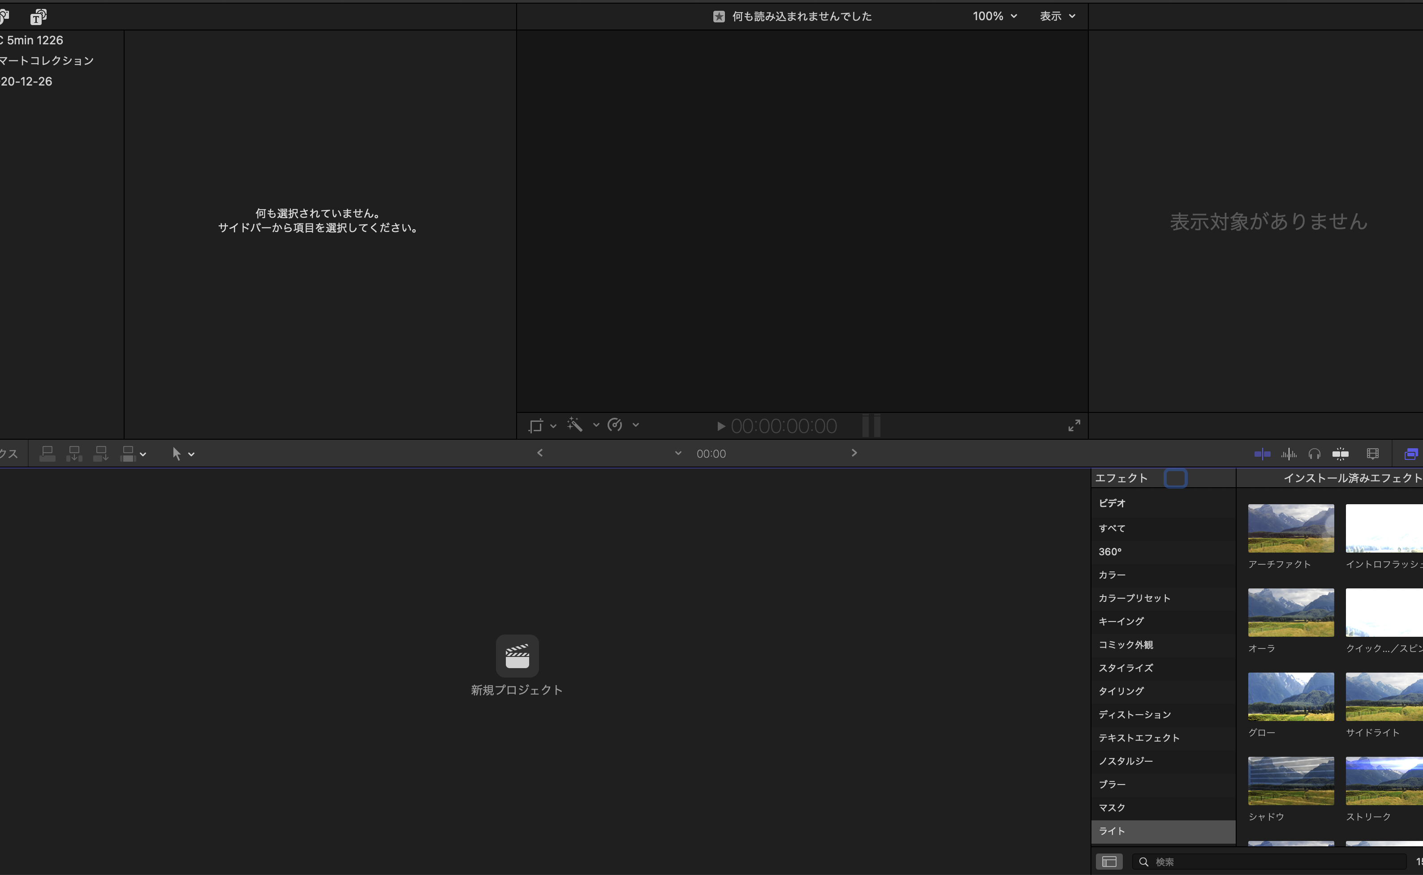This screenshot has width=1423, height=875.
Task: Open clip appearance filmstrip icon in timeline
Action: click(1372, 454)
